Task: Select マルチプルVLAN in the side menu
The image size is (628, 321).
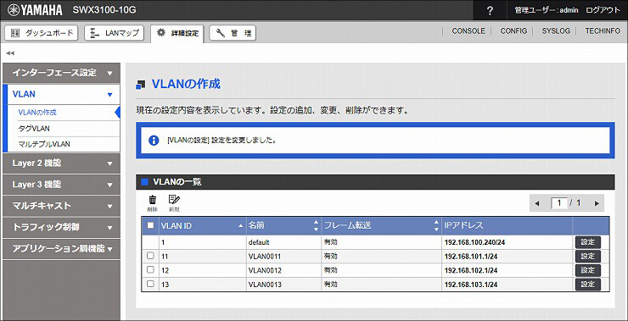Action: pos(44,144)
